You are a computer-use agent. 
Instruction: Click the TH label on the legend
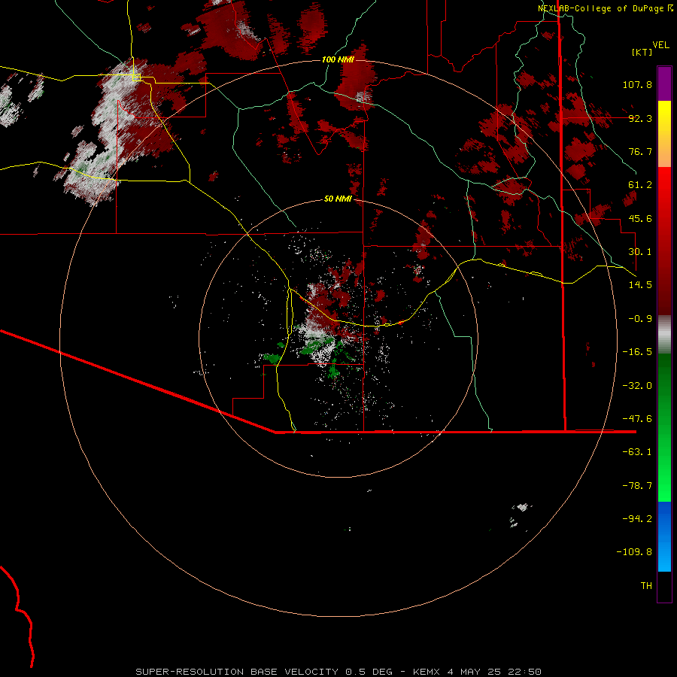coord(646,586)
